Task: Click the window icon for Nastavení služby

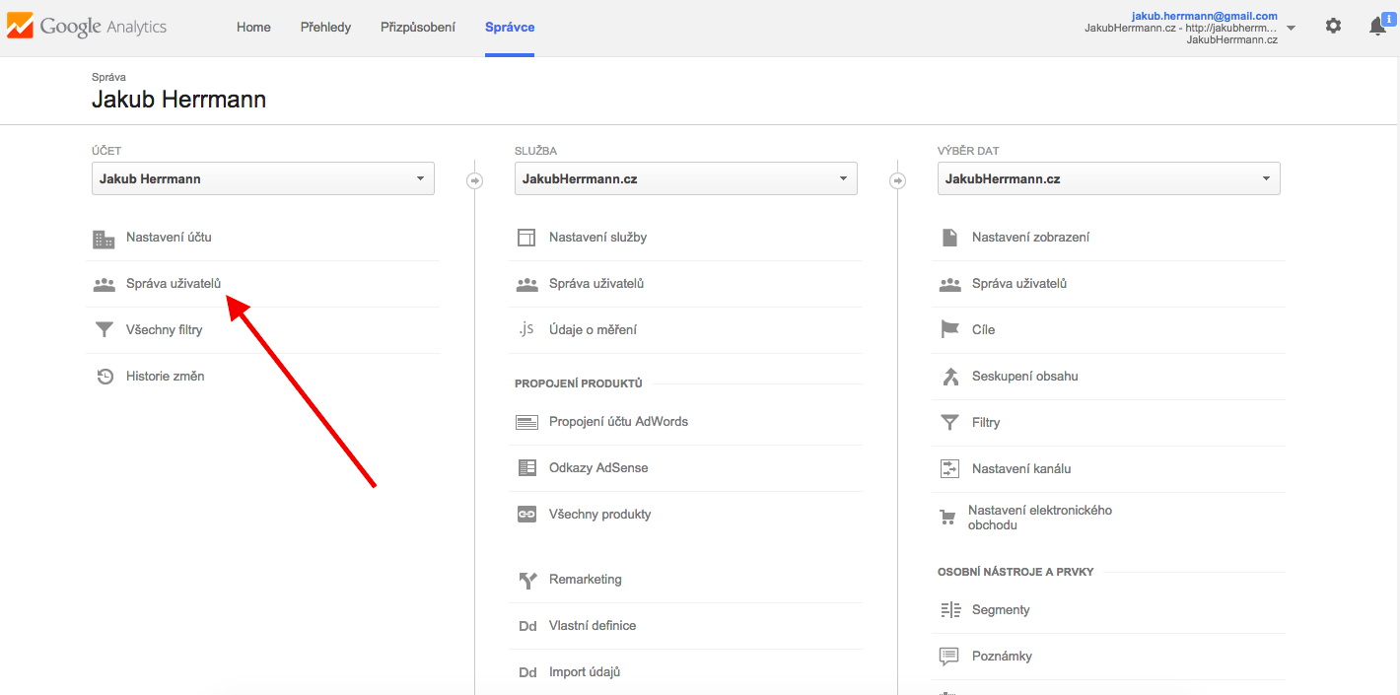Action: (526, 238)
